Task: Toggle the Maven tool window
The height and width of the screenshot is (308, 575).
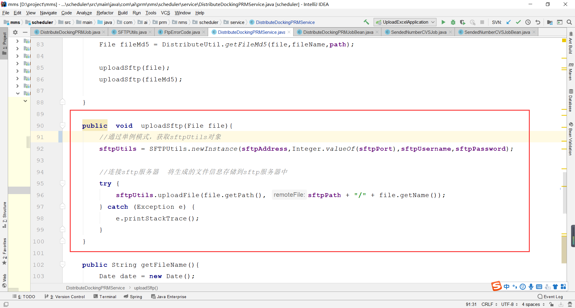Action: coord(571,71)
